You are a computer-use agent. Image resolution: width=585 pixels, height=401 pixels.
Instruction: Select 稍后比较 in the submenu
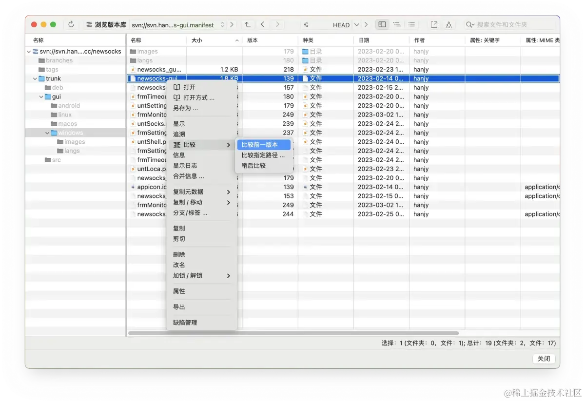click(264, 166)
